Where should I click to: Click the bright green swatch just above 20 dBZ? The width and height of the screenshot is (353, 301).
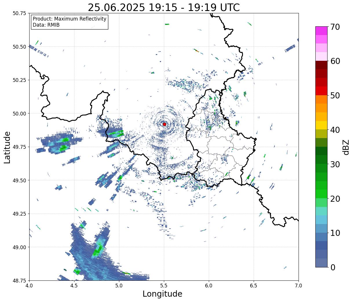[x=321, y=194]
